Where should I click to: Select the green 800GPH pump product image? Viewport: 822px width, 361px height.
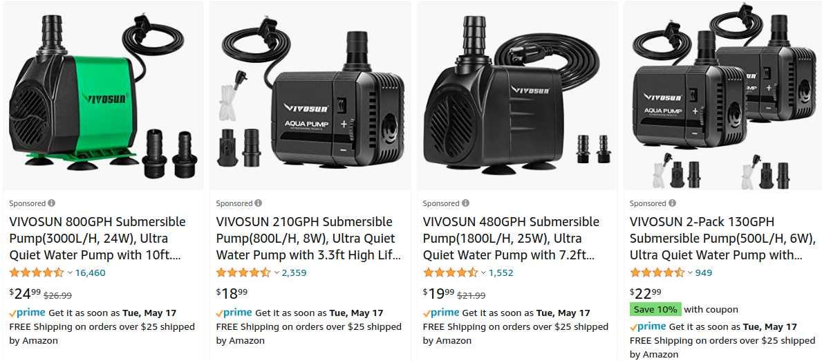coord(103,95)
